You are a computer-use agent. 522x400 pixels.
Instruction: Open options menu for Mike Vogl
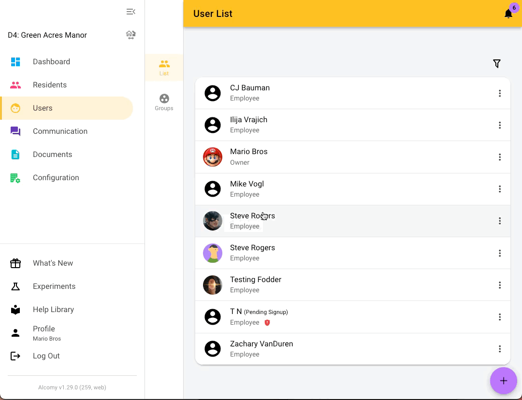[500, 189]
